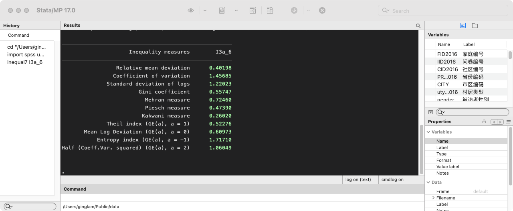
Task: Show the Variables view icon
Action: point(463,26)
